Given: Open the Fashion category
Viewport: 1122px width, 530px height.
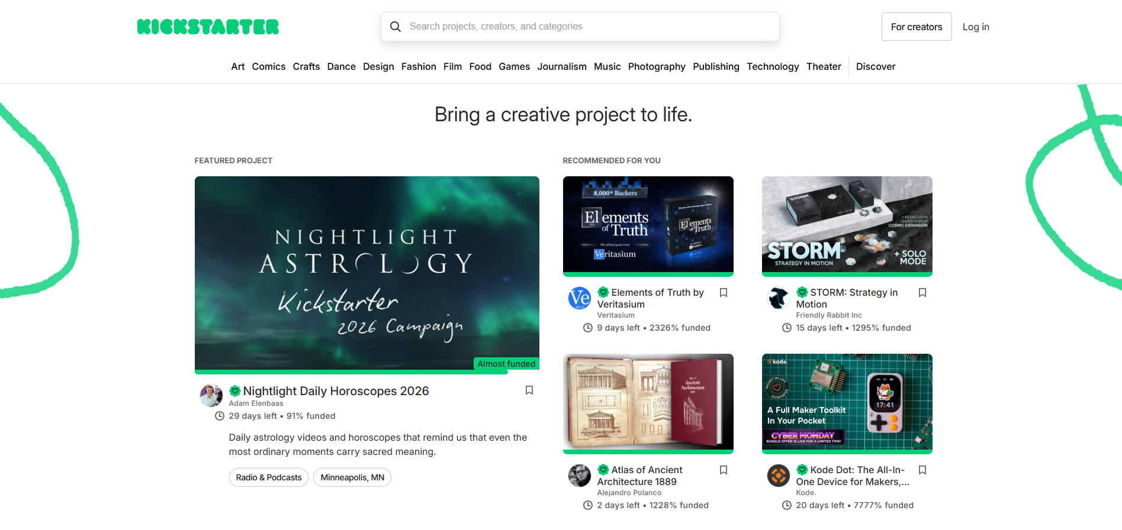Looking at the screenshot, I should point(419,66).
